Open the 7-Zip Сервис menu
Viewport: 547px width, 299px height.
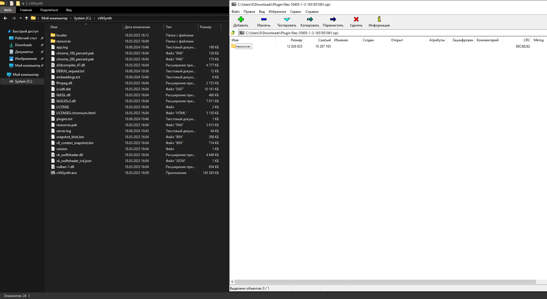pyautogui.click(x=296, y=12)
